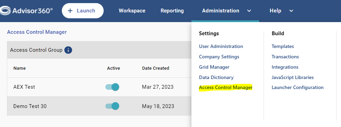Image resolution: width=341 pixels, height=127 pixels.
Task: Select Access Control Manager in menu
Action: click(226, 88)
